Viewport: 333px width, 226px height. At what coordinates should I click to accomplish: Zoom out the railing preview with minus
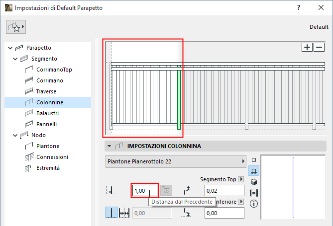(319, 47)
